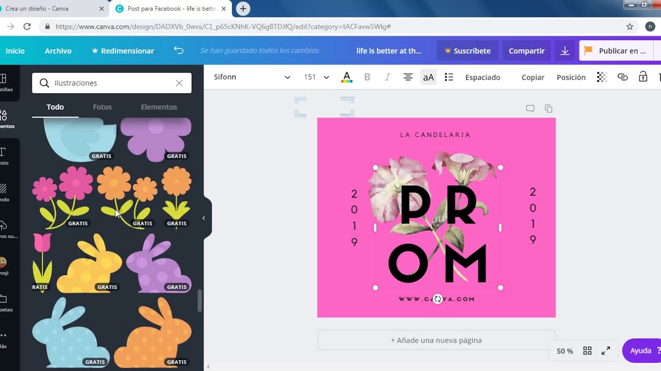Image resolution: width=661 pixels, height=371 pixels.
Task: Switch to the Fotos tab
Action: point(102,107)
